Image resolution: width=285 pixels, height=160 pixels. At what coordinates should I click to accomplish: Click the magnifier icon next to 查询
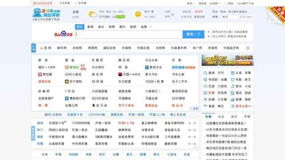pos(205,73)
